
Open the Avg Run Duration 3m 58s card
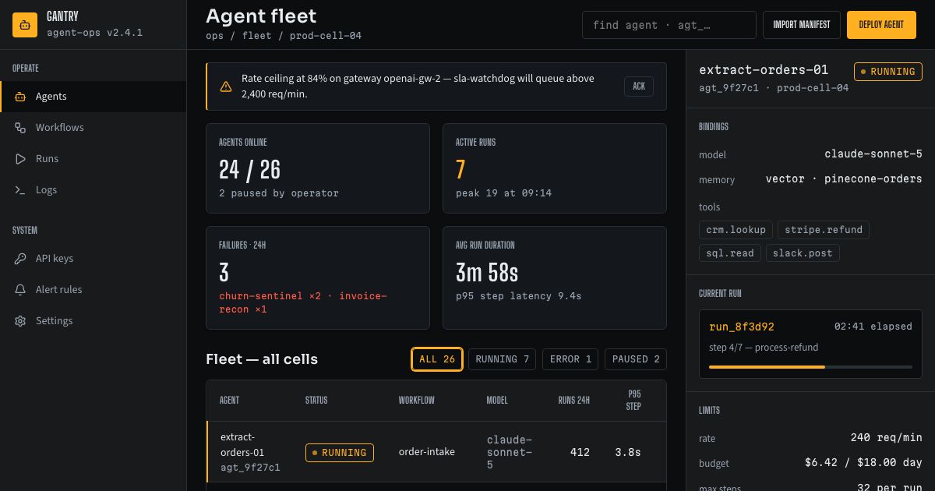[x=555, y=278]
